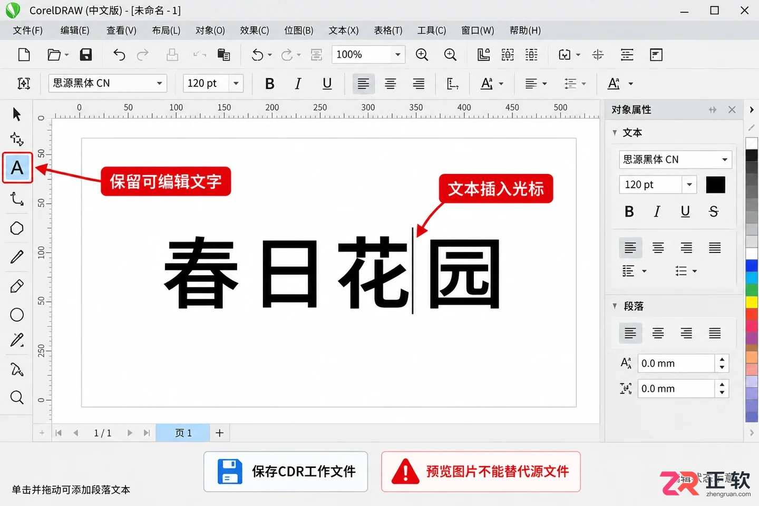Viewport: 759px width, 506px height.
Task: Click the Print icon in toolbar
Action: coord(172,55)
